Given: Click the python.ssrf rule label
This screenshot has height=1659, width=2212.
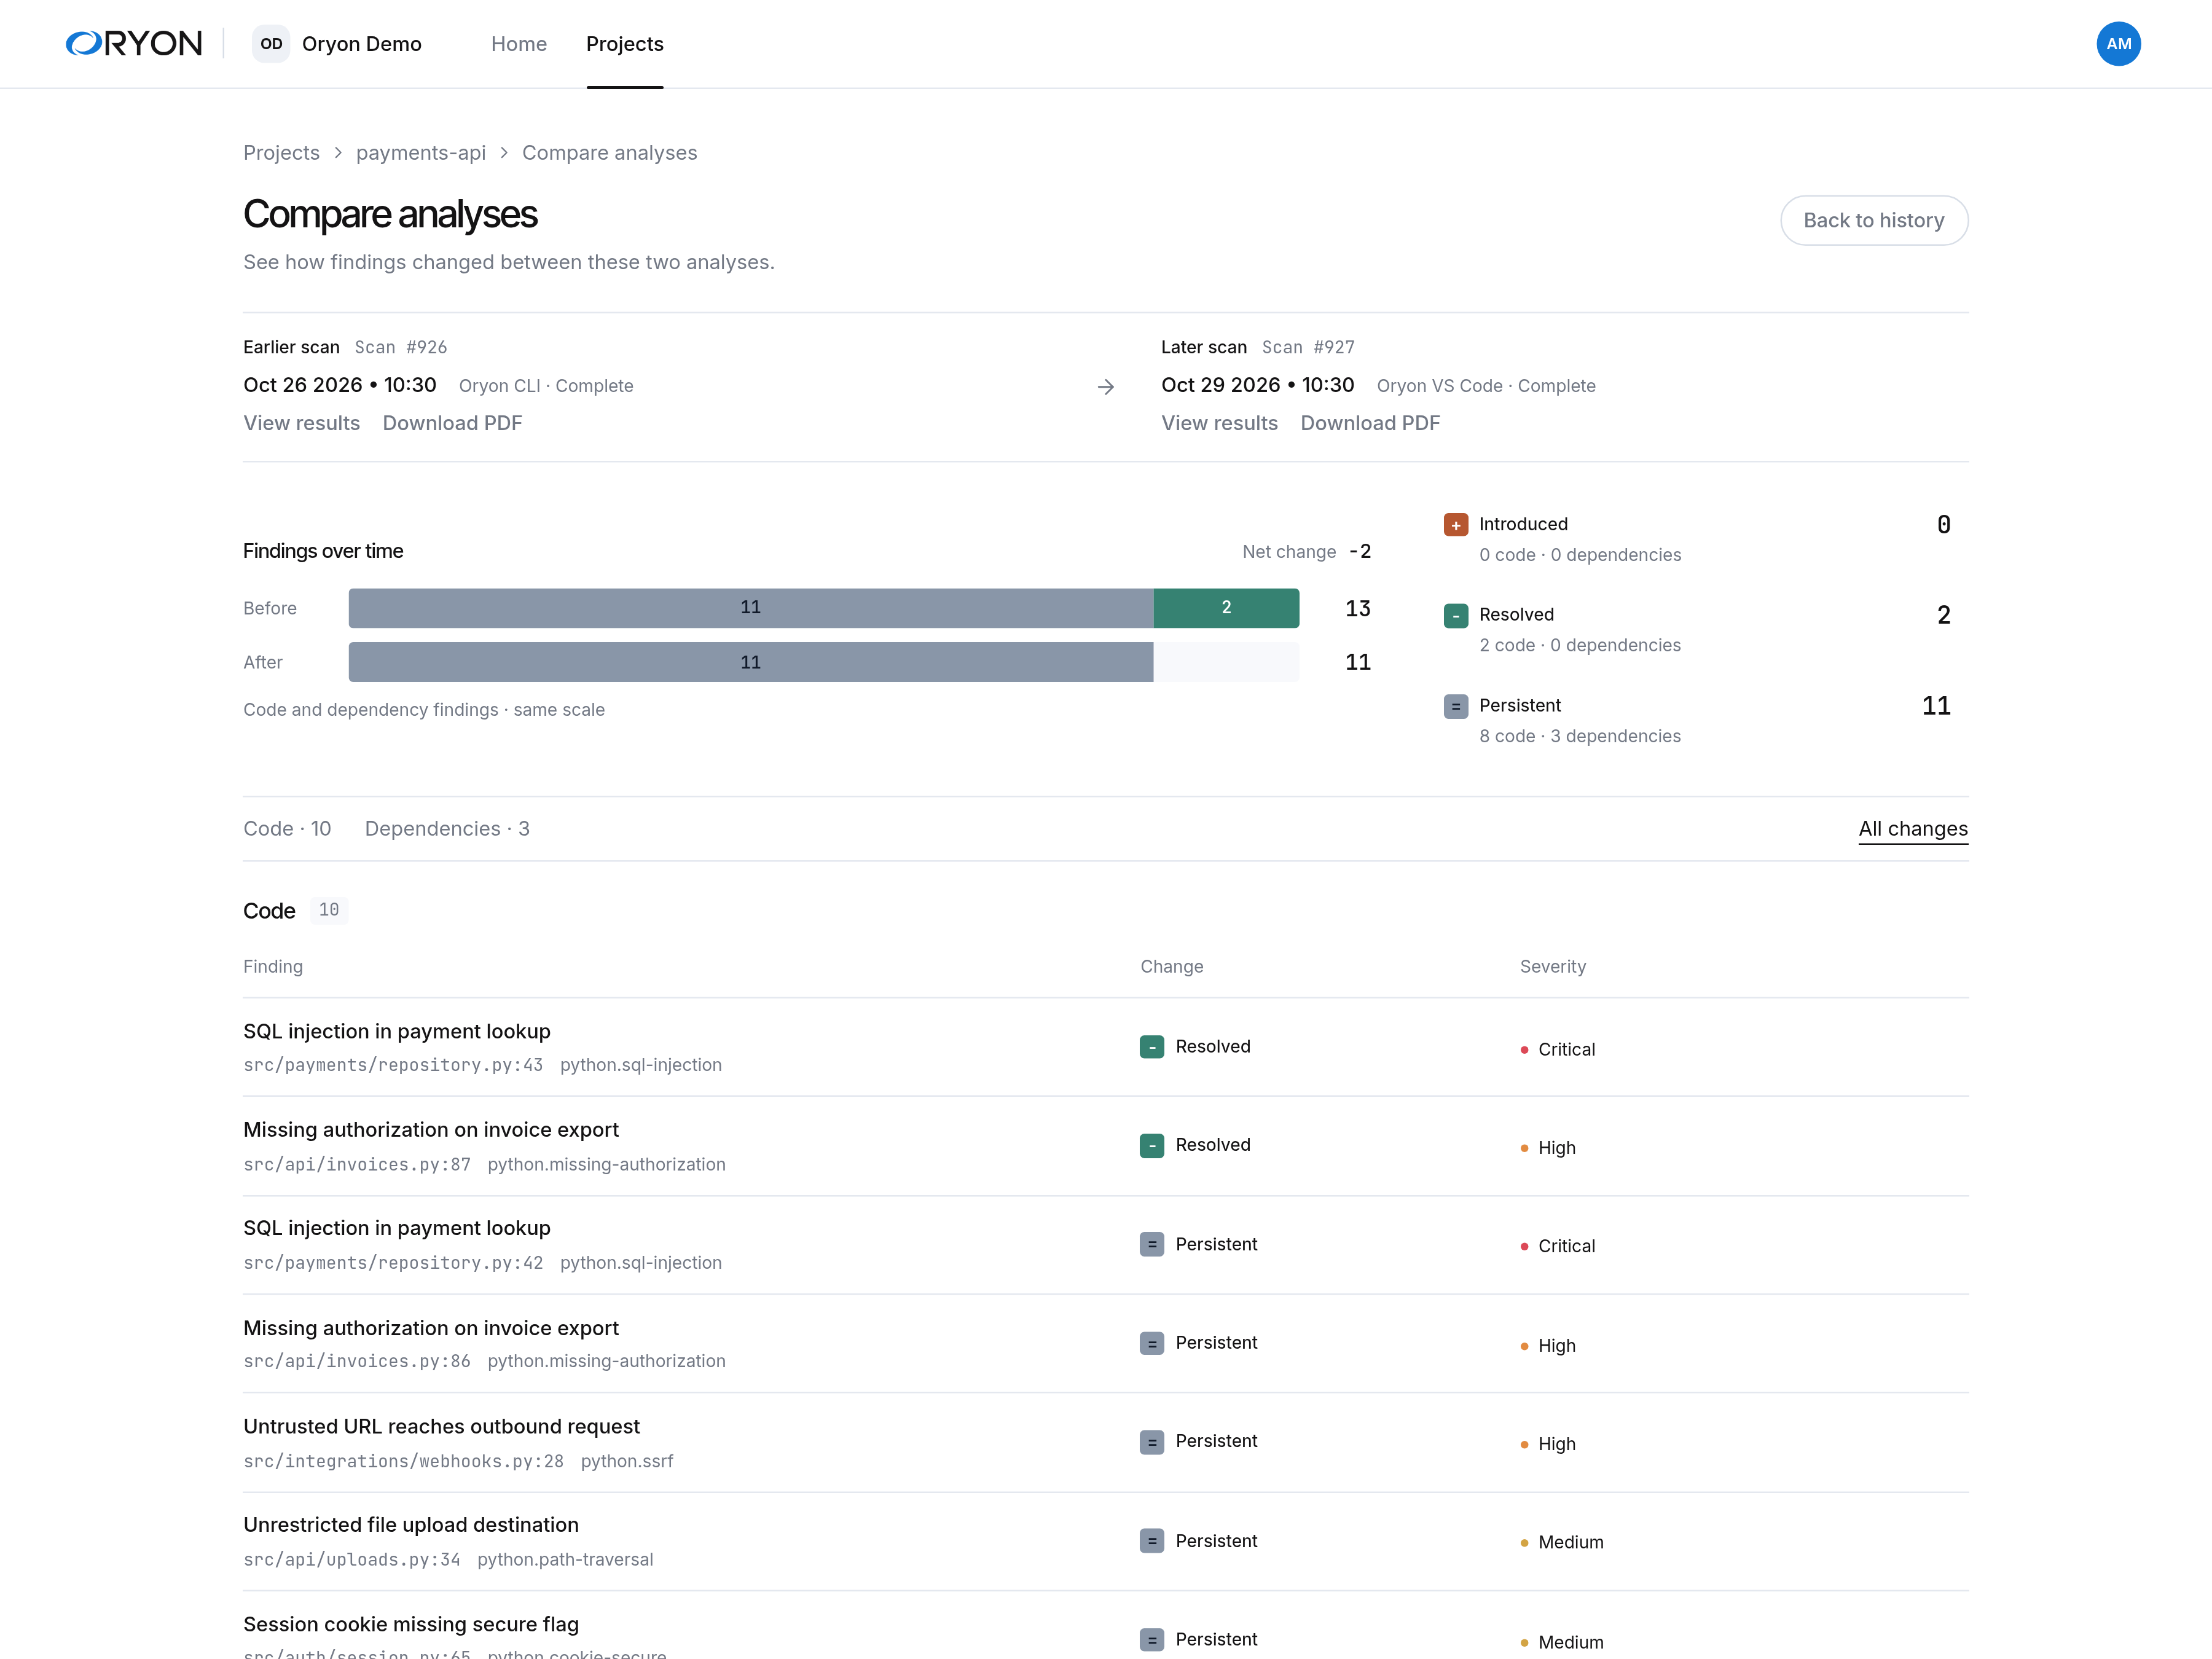Looking at the screenshot, I should pyautogui.click(x=627, y=1461).
